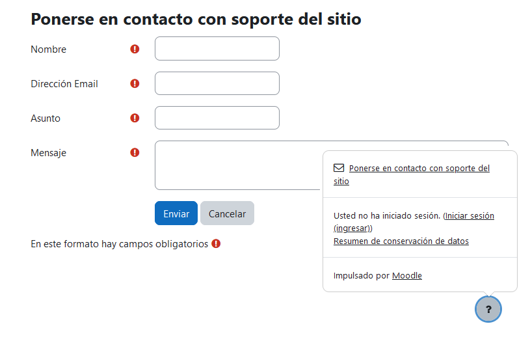Click the required icon next to Asunto
The width and height of the screenshot is (530, 339).
tap(135, 118)
